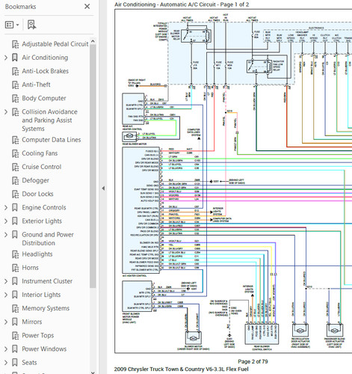Click the Body Computer bookmark icon
The image size is (352, 374).
point(16,99)
